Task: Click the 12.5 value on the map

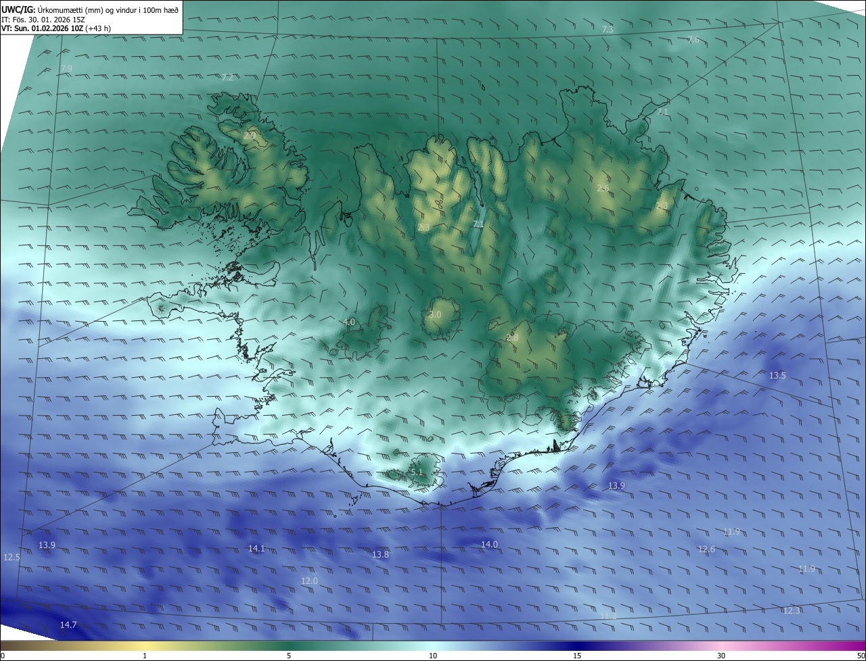Action: [12, 558]
